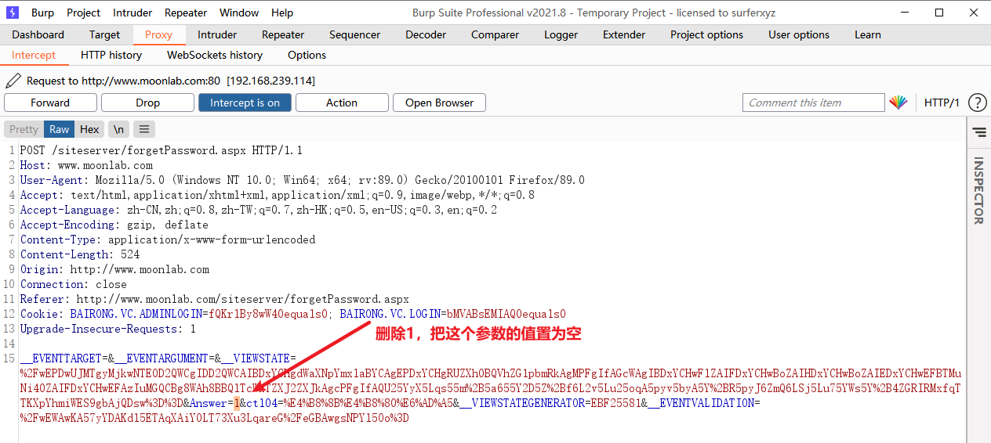Go to the Decoder tab
The width and height of the screenshot is (991, 443).
click(x=426, y=34)
